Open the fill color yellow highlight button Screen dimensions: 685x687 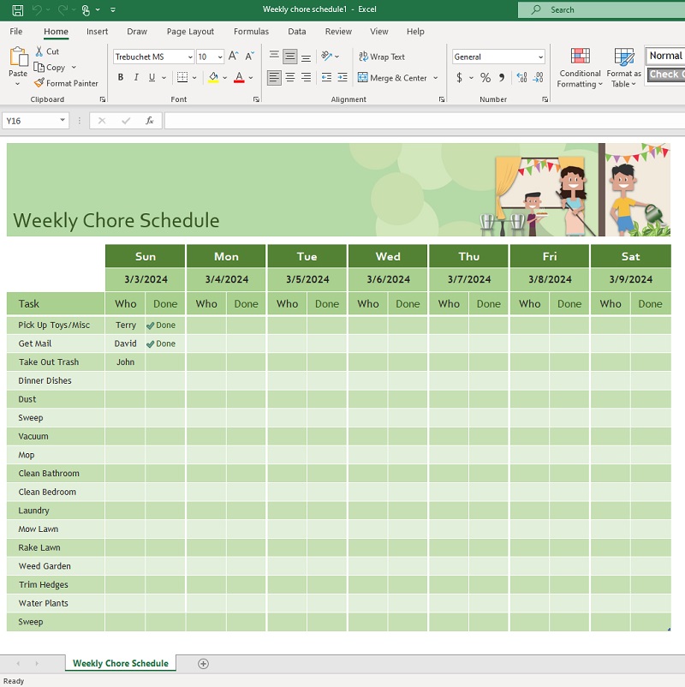tap(213, 78)
